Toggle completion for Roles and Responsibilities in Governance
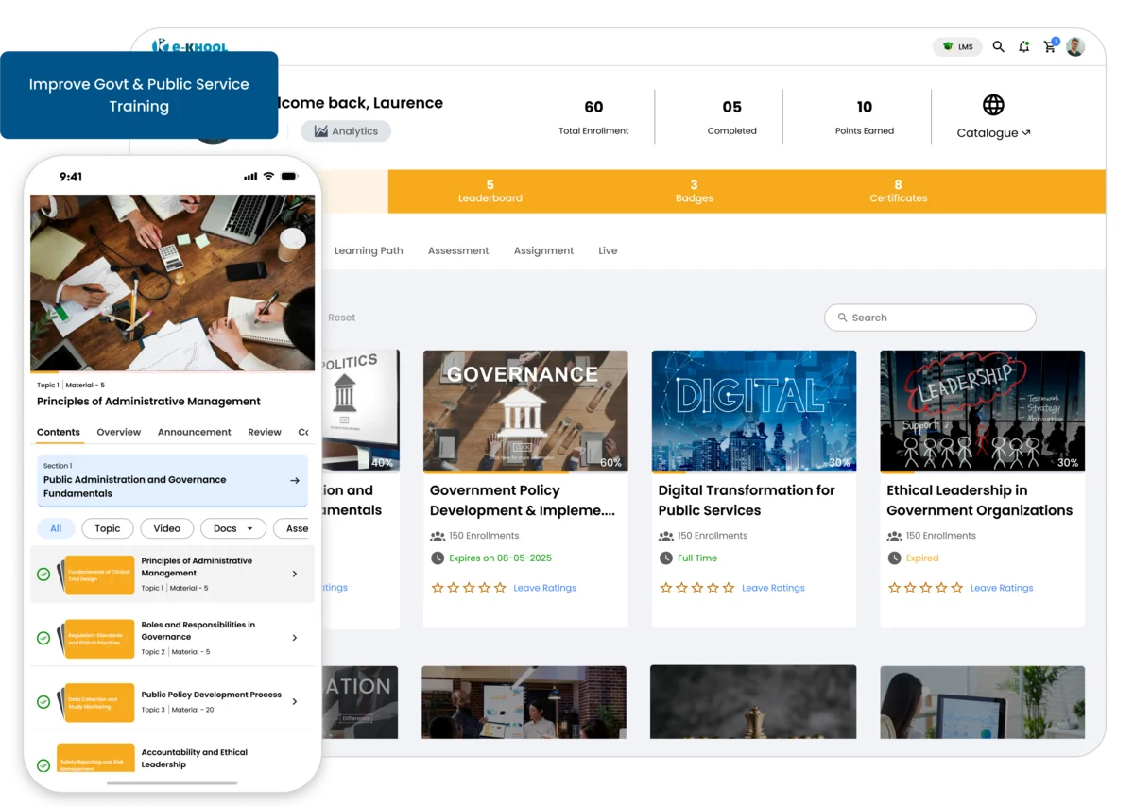1134x807 pixels. (x=43, y=638)
